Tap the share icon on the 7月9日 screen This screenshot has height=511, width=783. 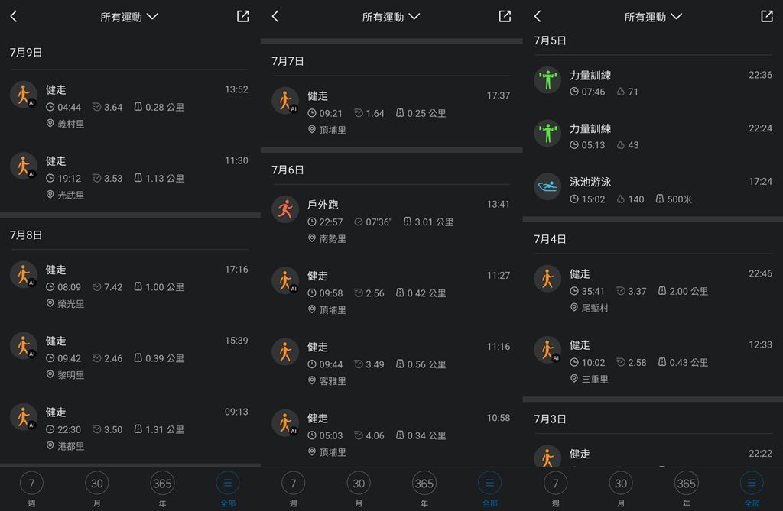243,16
